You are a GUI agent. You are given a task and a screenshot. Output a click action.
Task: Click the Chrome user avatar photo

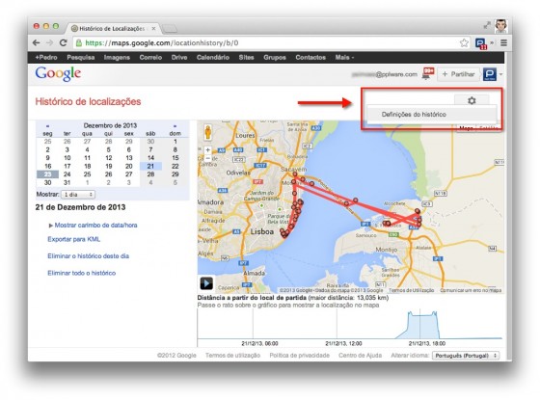point(501,26)
